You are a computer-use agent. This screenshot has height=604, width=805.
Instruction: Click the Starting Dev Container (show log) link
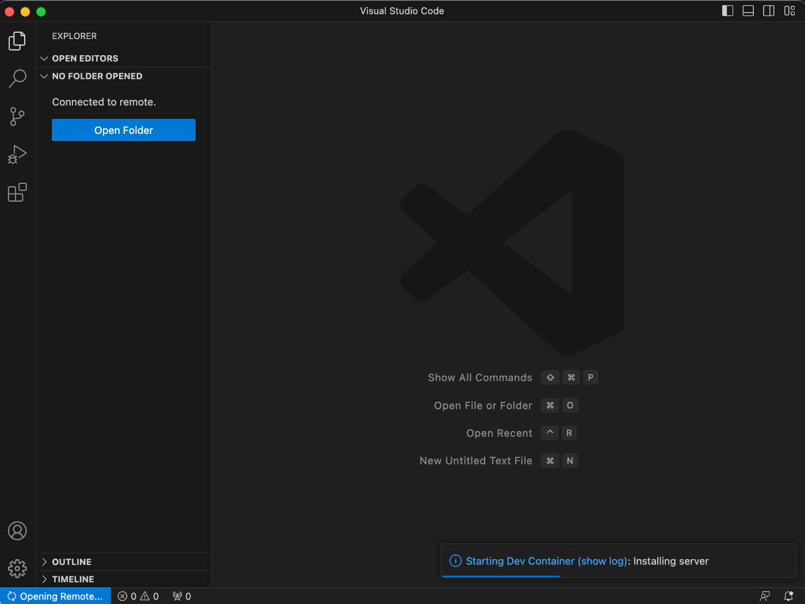546,561
